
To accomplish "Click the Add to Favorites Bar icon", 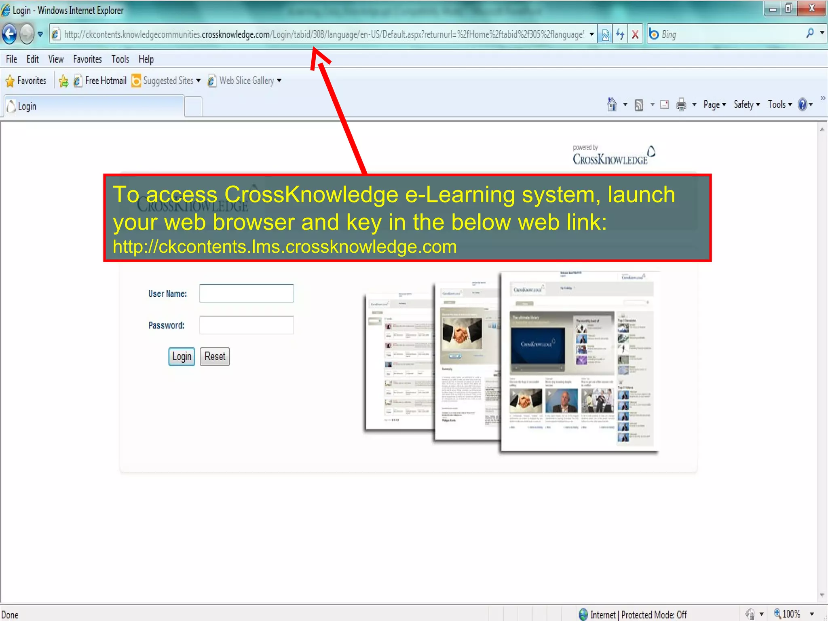I will click(x=63, y=81).
